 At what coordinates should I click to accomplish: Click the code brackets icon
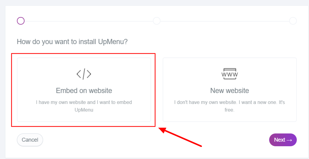pos(84,74)
